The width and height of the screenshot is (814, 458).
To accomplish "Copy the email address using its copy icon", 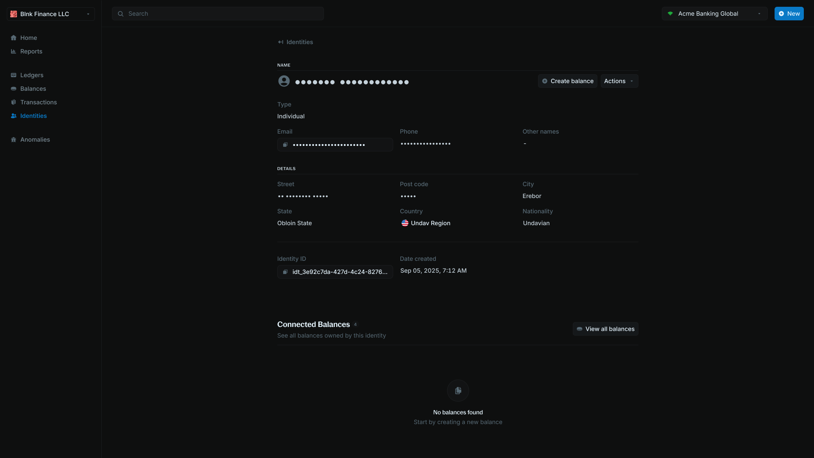I will [x=285, y=145].
